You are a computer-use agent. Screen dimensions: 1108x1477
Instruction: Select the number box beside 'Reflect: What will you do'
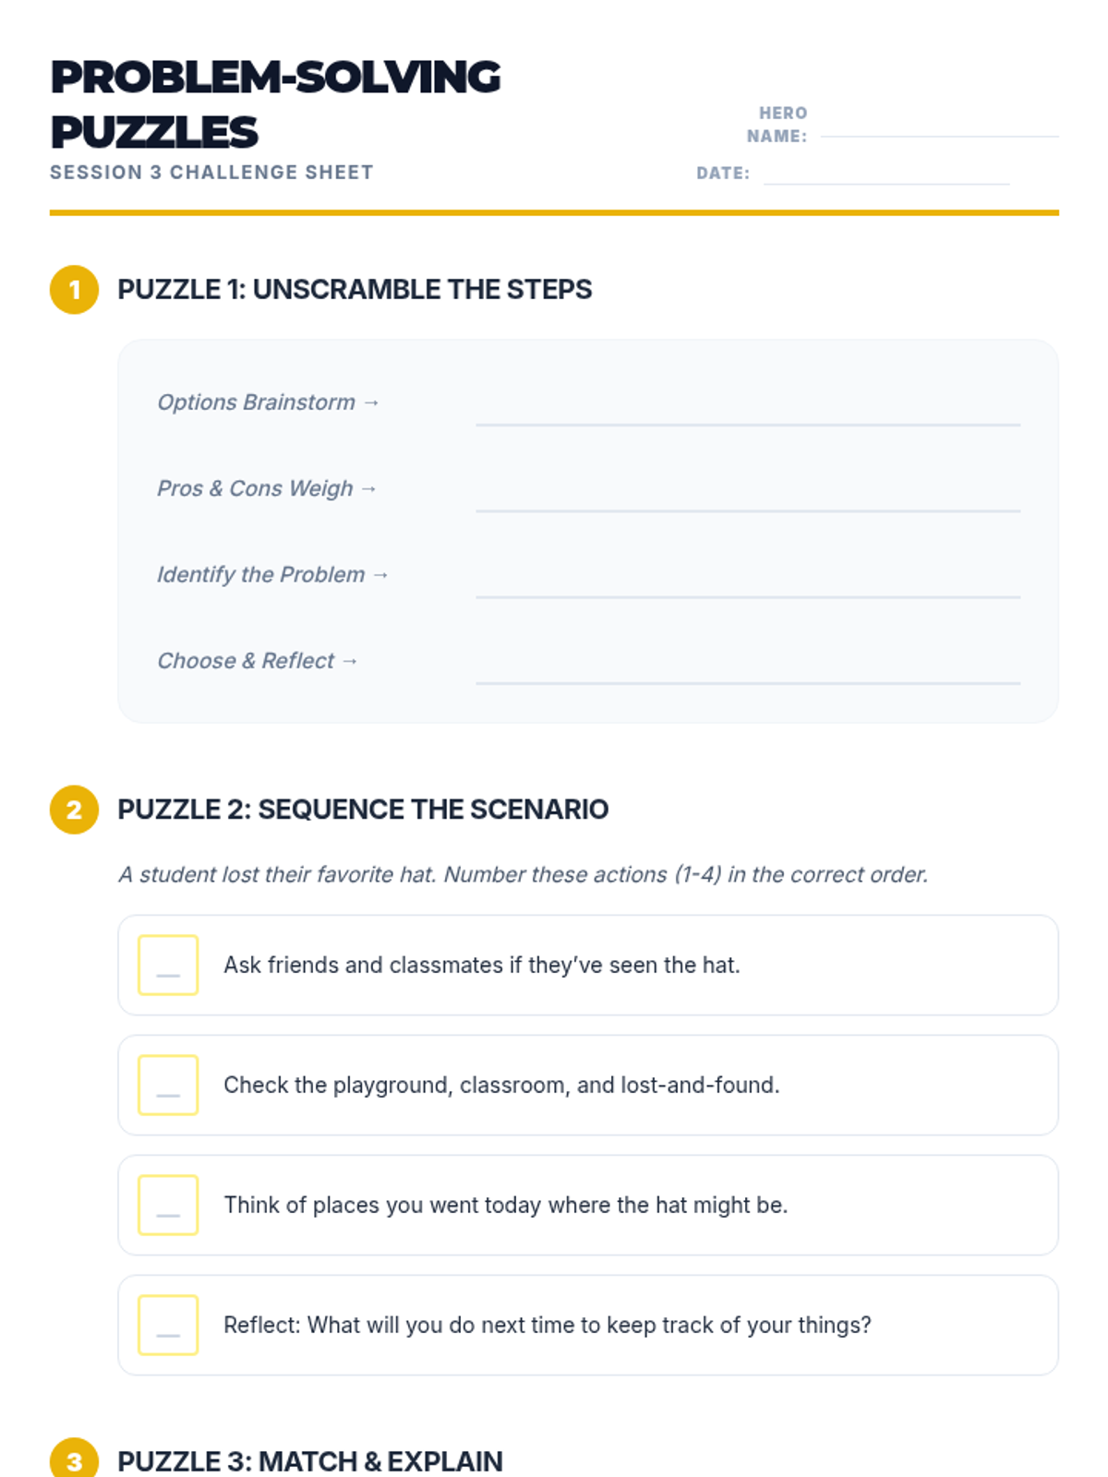click(x=168, y=1325)
